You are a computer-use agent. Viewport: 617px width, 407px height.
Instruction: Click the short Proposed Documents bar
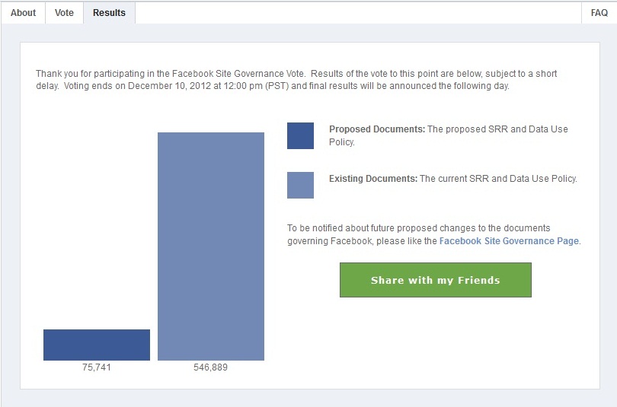tap(97, 345)
